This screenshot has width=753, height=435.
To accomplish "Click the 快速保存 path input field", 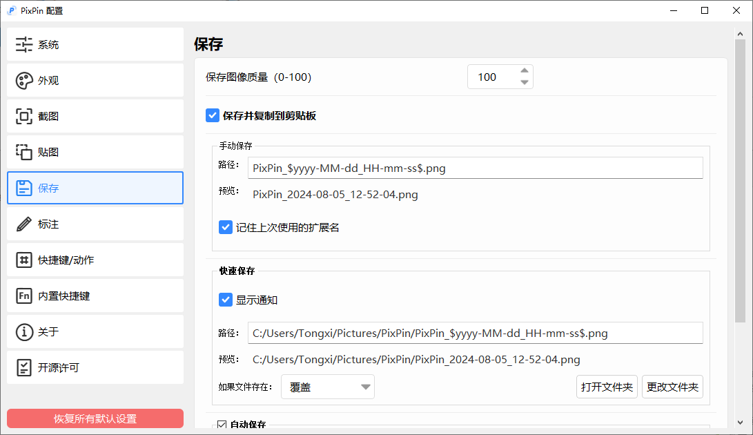I will click(476, 333).
